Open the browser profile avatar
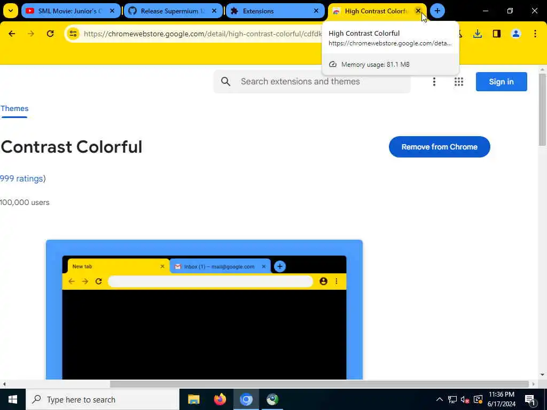This screenshot has height=410, width=547. pyautogui.click(x=516, y=34)
